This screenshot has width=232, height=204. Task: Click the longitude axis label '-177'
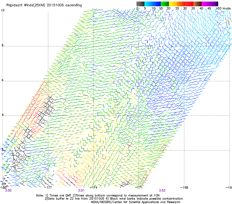48,187
